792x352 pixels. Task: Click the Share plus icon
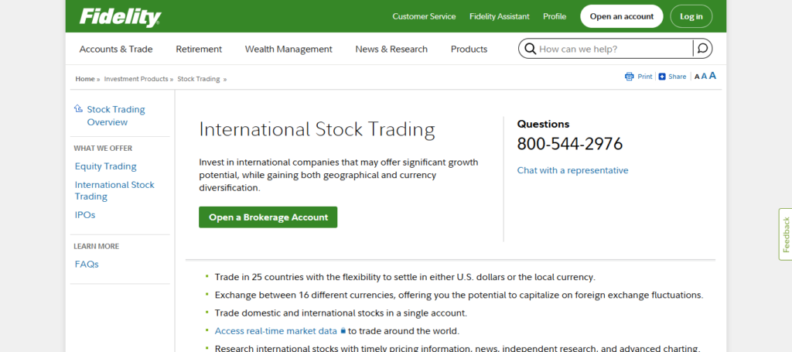662,77
